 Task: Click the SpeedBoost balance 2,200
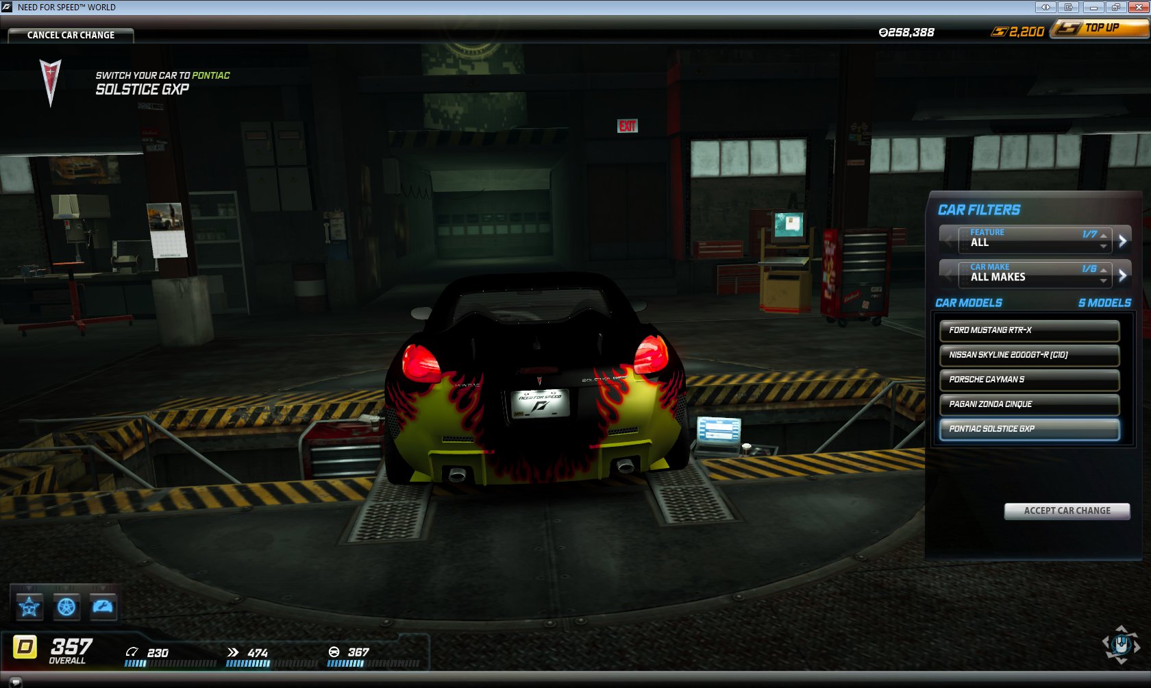click(1026, 32)
